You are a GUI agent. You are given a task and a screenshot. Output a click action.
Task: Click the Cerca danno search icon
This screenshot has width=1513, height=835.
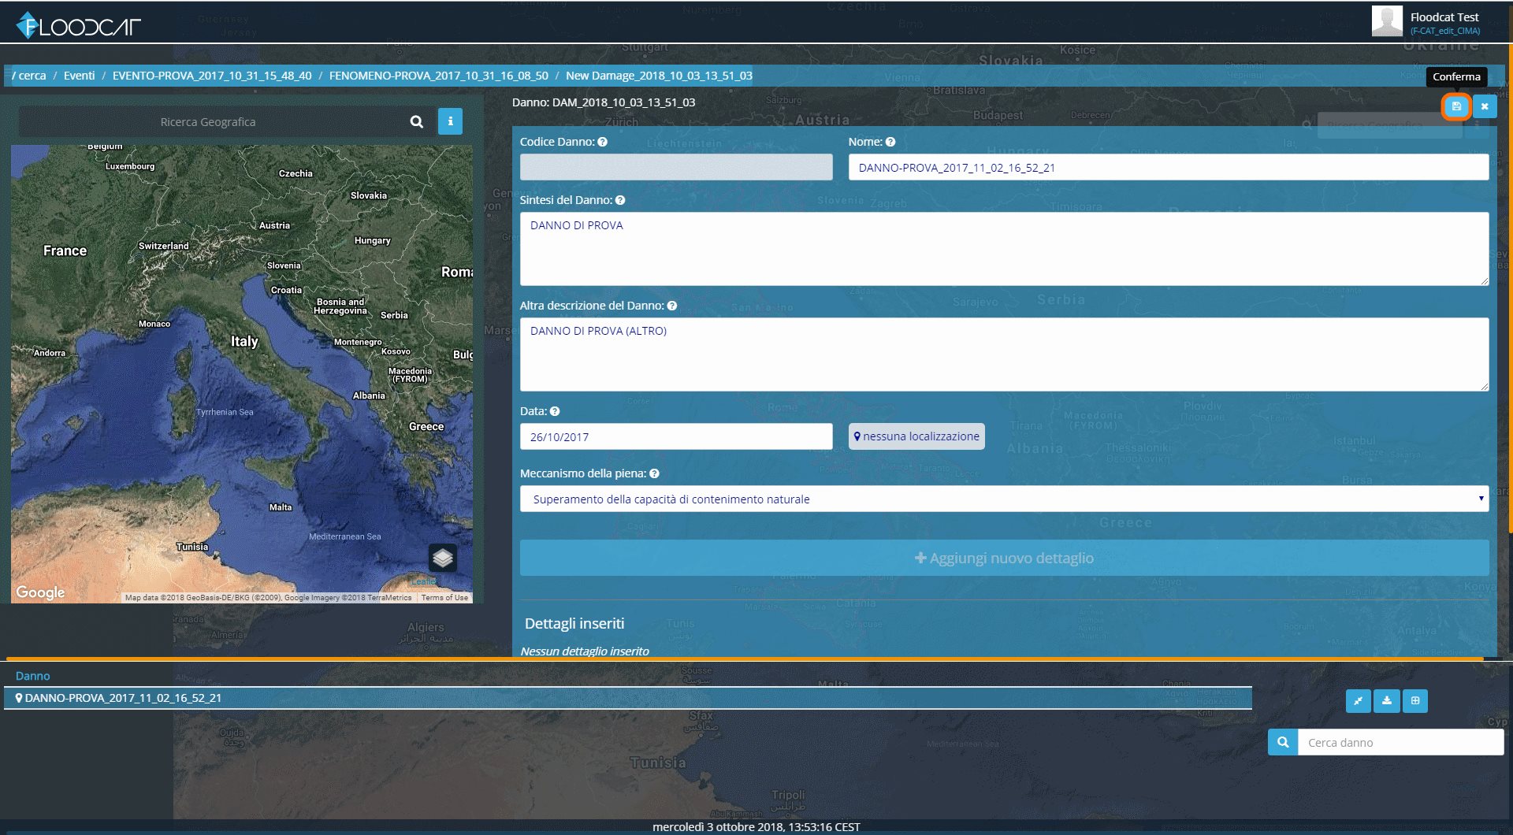pos(1283,742)
